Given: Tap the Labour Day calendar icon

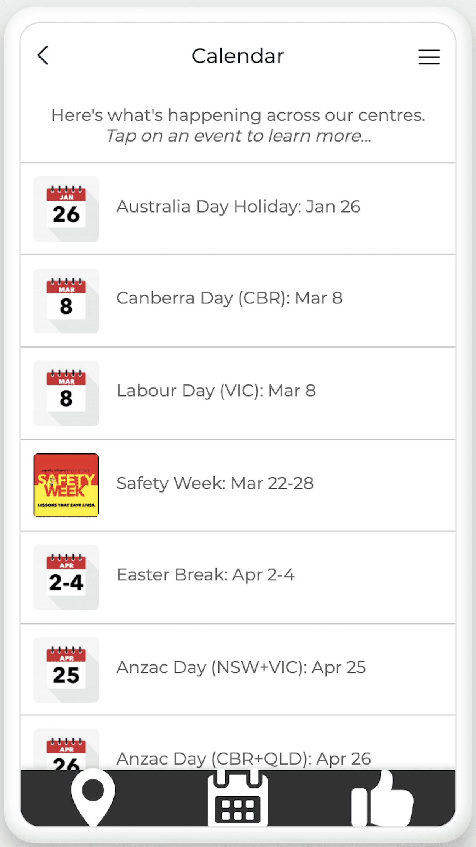Looking at the screenshot, I should tap(66, 393).
